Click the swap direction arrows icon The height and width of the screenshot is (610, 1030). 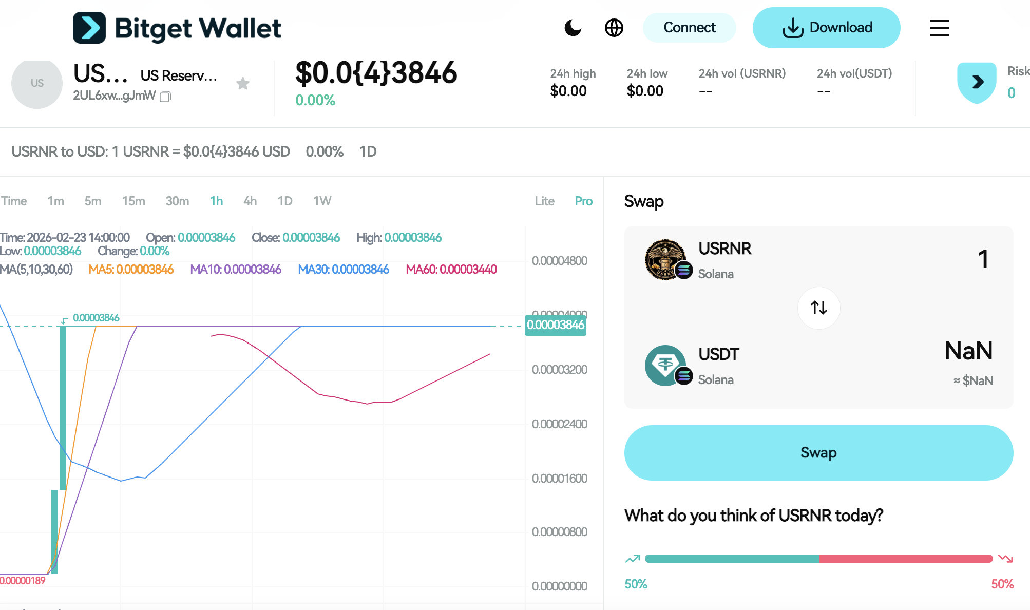818,308
